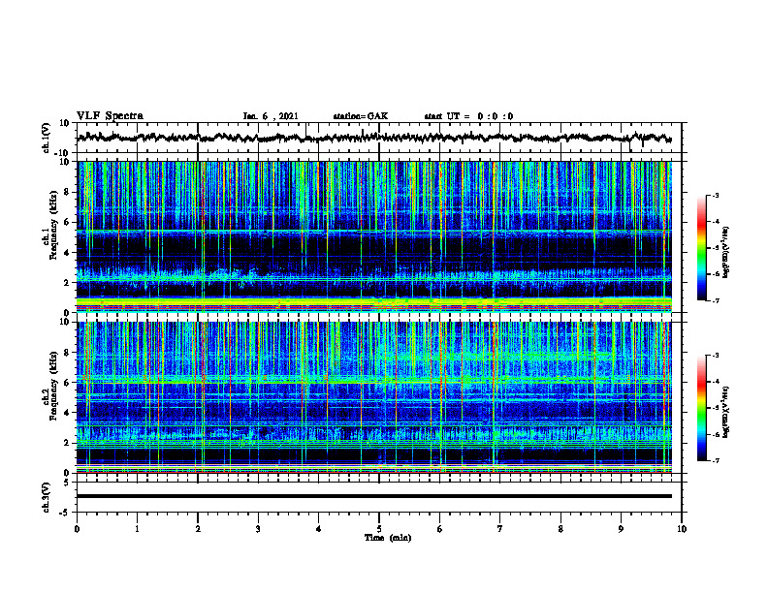This screenshot has width=768, height=593.
Task: Select the "Jan. 6 , 2021" date text
Action: coord(271,116)
